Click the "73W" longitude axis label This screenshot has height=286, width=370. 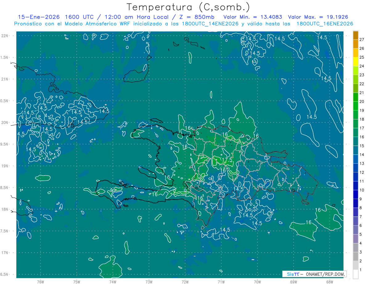(x=149, y=282)
